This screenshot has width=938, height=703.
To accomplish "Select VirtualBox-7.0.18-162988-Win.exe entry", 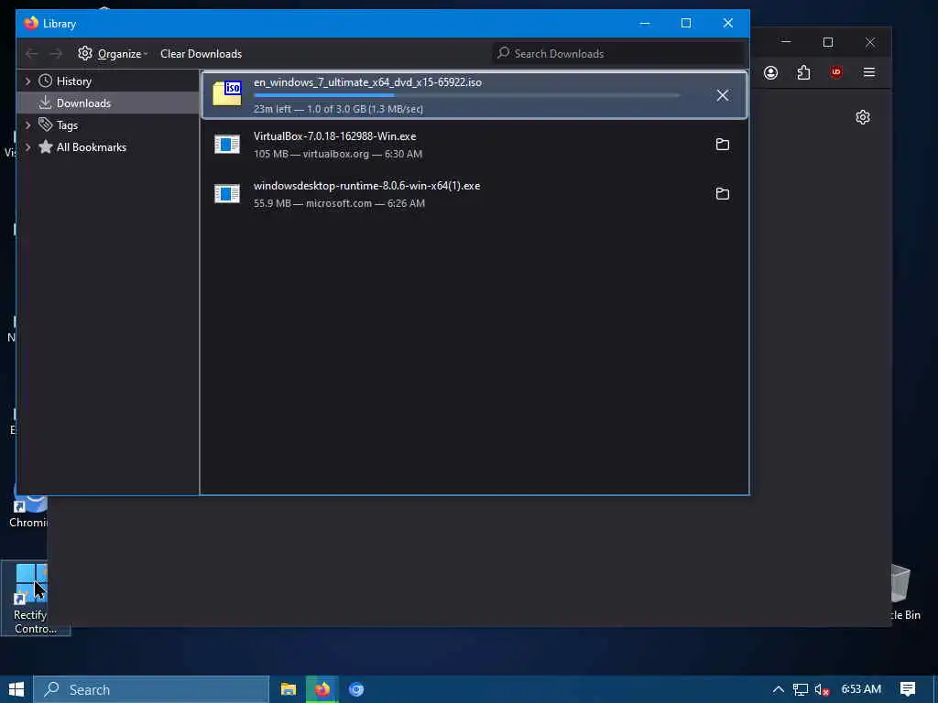I will 474,145.
